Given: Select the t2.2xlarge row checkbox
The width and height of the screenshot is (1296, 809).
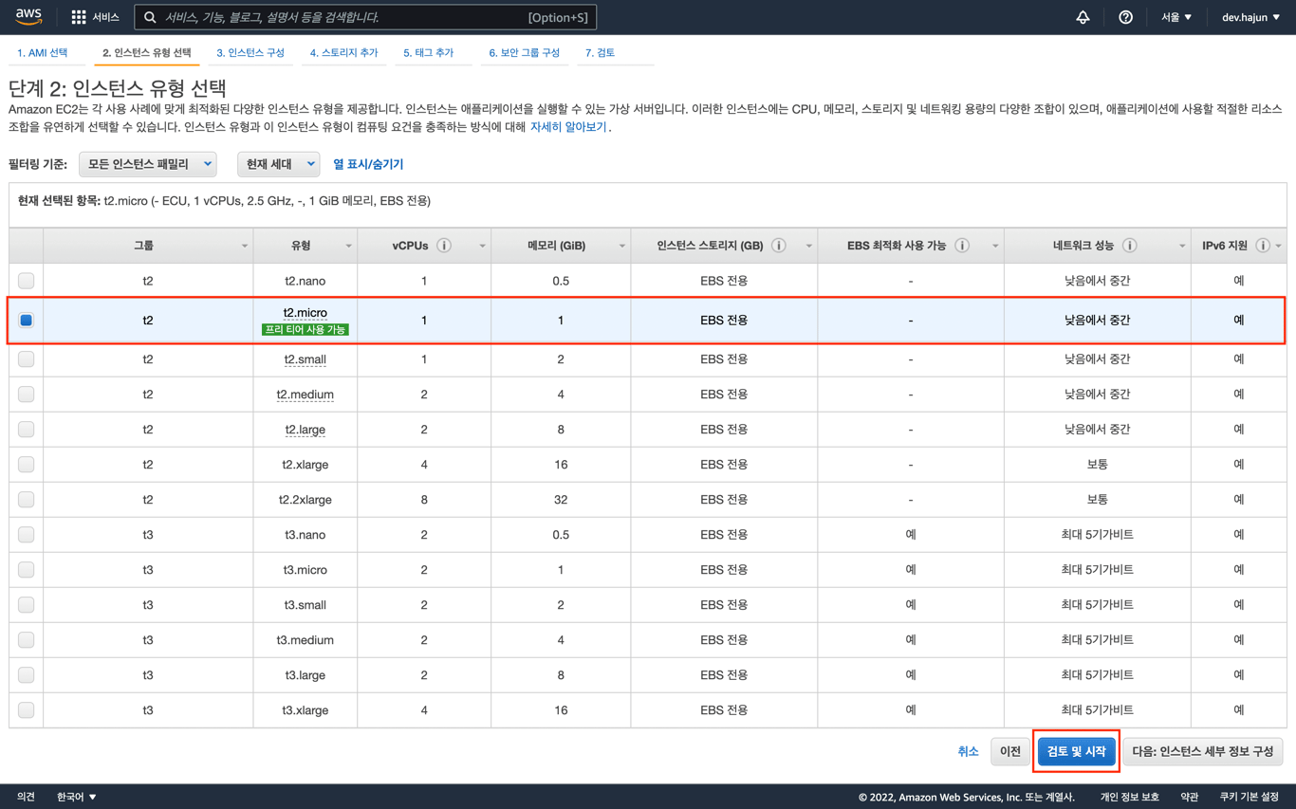Looking at the screenshot, I should 27,500.
